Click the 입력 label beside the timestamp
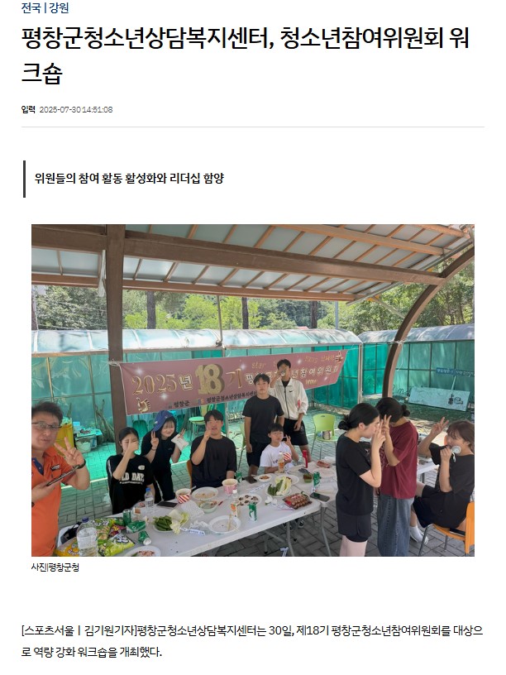The image size is (506, 675). (x=28, y=109)
